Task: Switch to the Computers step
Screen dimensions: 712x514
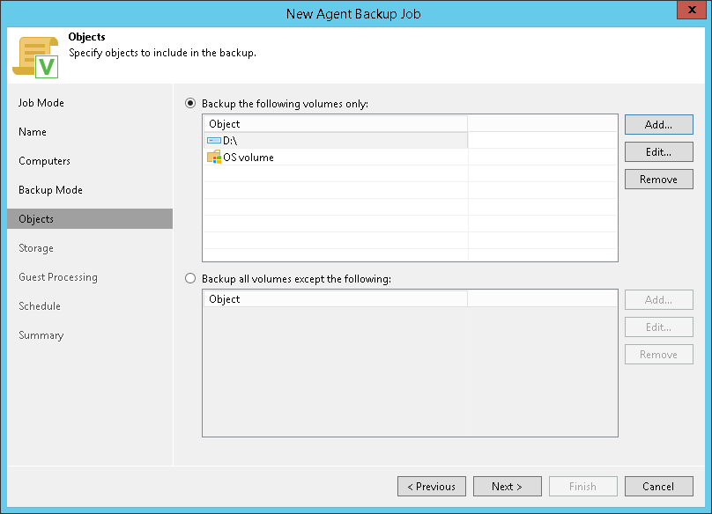Action: pyautogui.click(x=44, y=161)
